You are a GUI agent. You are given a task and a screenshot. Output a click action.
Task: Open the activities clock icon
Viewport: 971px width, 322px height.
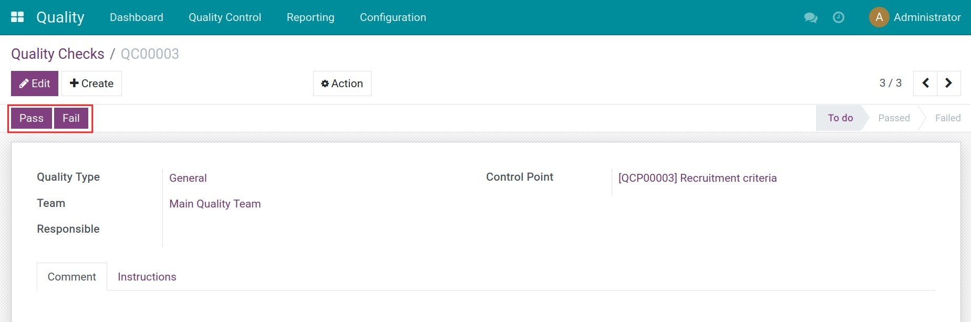pyautogui.click(x=839, y=17)
